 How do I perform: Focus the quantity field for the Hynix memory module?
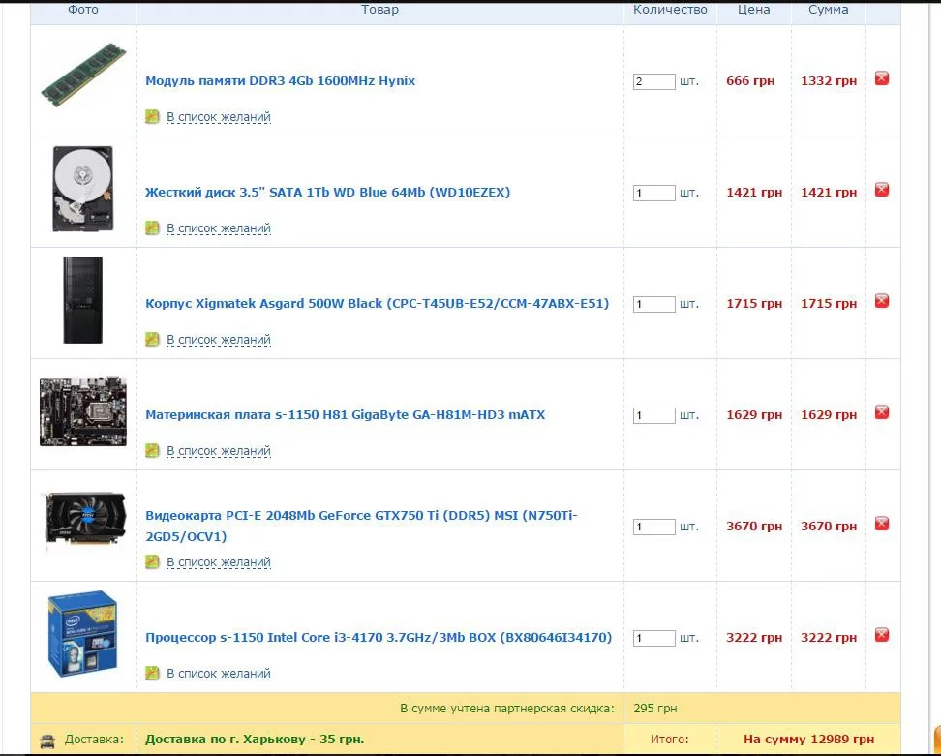coord(654,81)
